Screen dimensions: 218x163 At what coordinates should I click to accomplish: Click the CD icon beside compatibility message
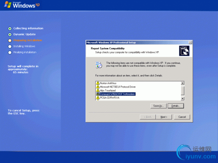tap(99, 65)
